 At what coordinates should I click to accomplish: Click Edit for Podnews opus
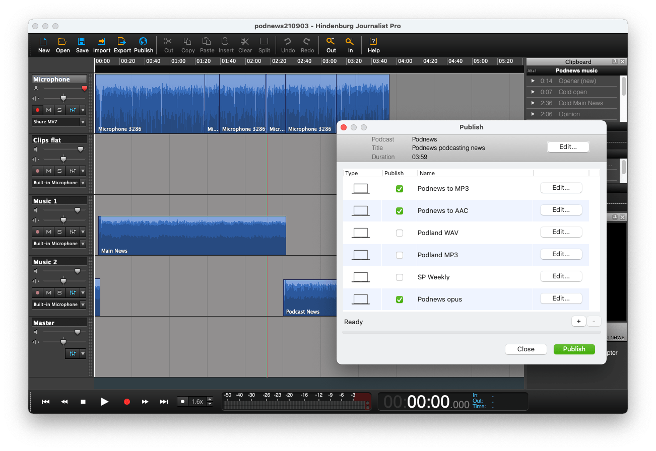click(x=561, y=298)
